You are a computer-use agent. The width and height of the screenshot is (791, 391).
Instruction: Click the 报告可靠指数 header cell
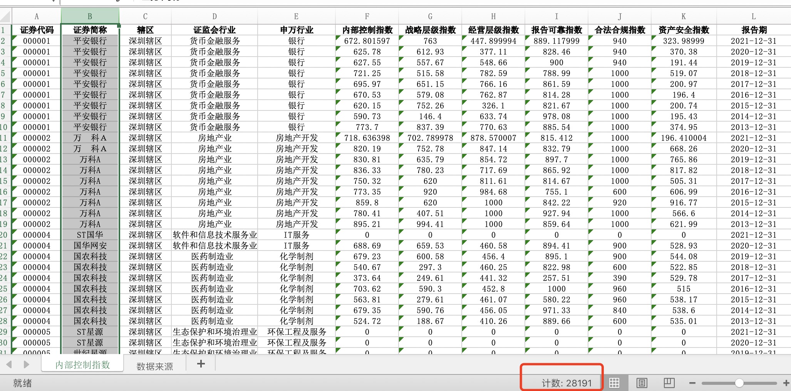point(556,30)
